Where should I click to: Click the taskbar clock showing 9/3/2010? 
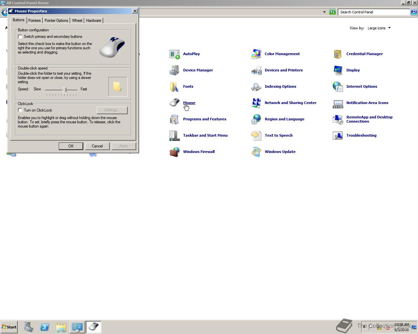(x=402, y=327)
